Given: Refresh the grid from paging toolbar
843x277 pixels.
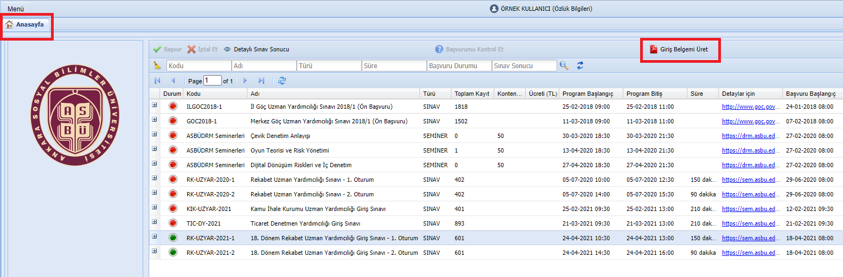Looking at the screenshot, I should click(x=282, y=81).
